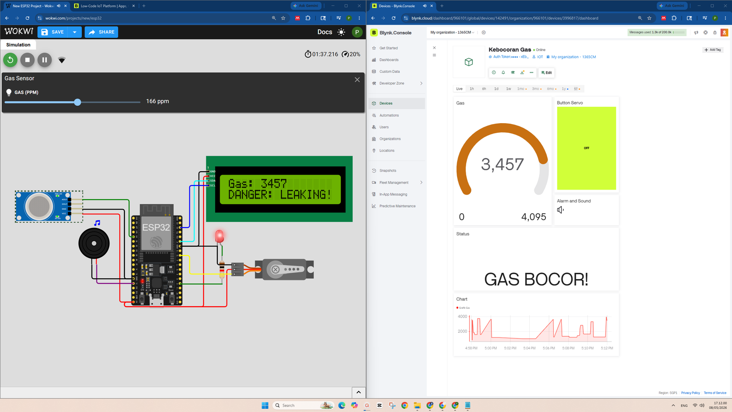Open the Windows Start menu
This screenshot has width=732, height=412.
point(265,405)
